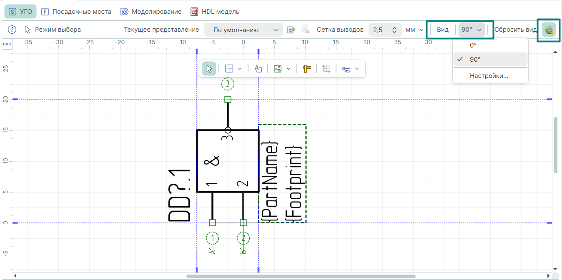
Task: Click the horizontal scrollbar thumb
Action: [x=300, y=276]
